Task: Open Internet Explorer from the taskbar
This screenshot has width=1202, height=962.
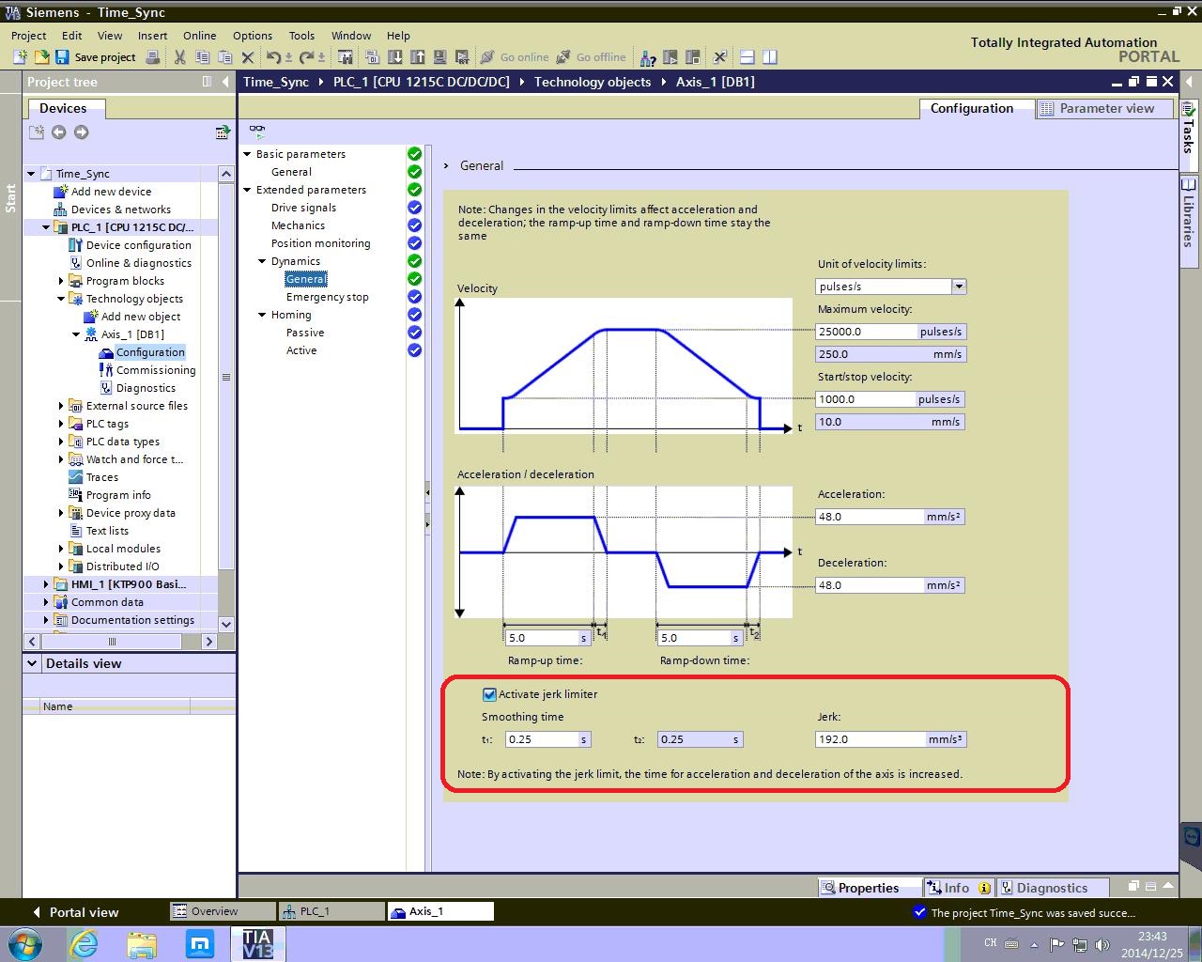Action: [x=85, y=942]
